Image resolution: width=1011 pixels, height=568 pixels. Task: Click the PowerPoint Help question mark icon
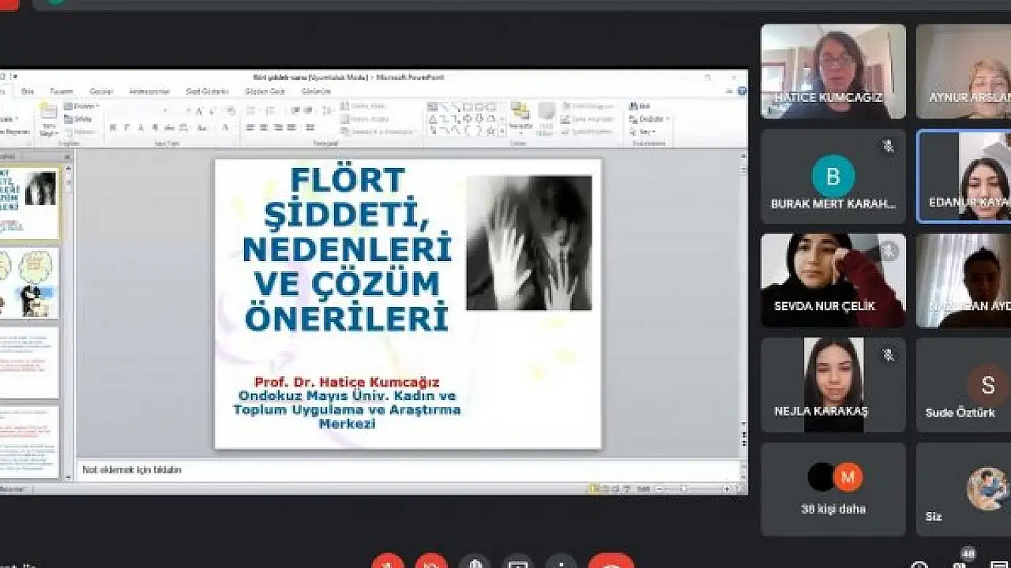(742, 91)
